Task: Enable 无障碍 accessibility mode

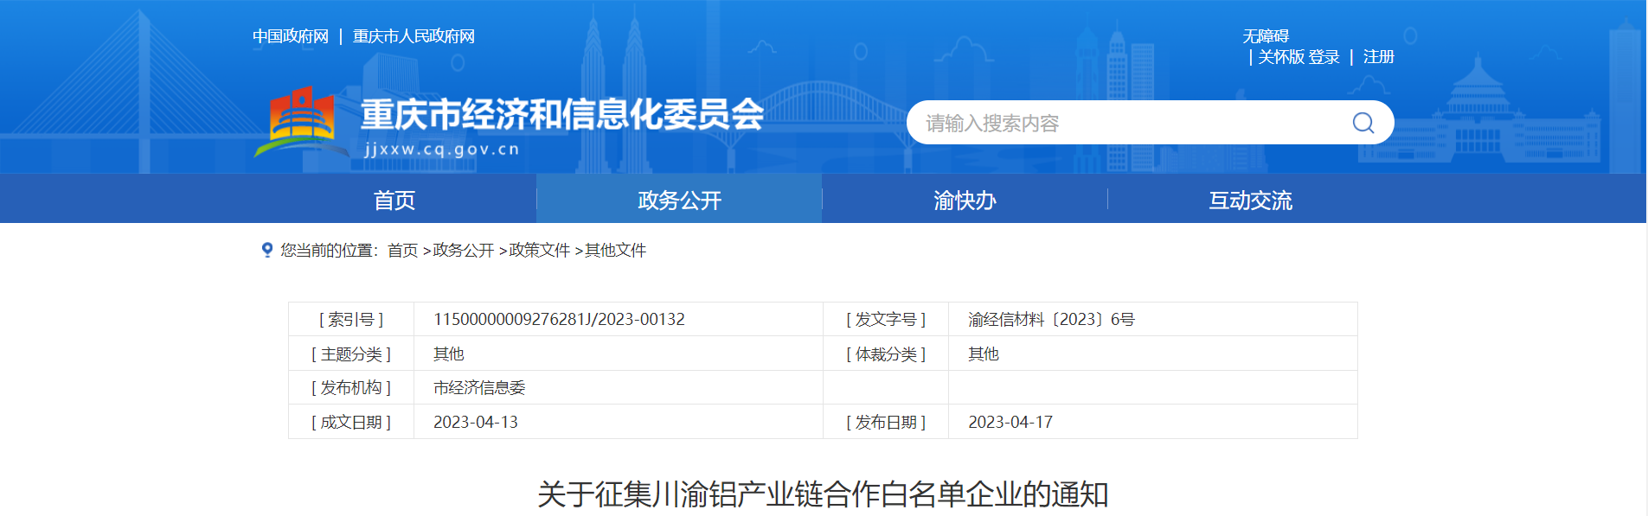Action: (x=1266, y=36)
